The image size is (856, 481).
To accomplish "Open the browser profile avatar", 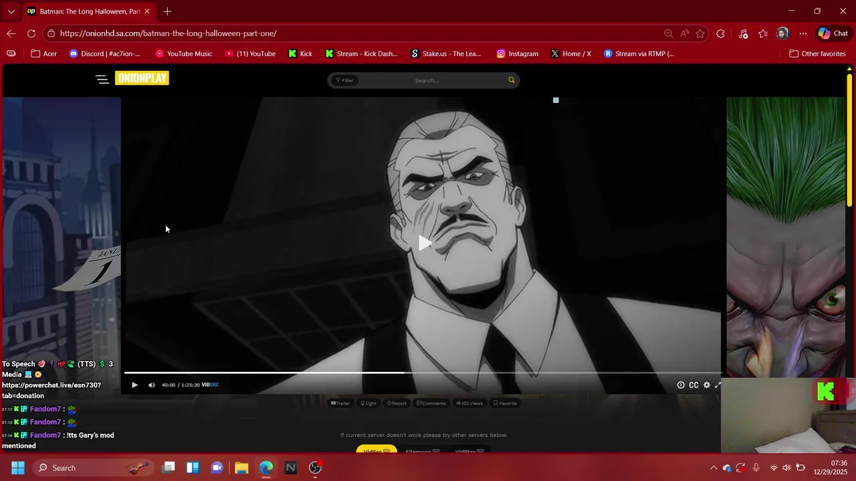I will point(782,33).
